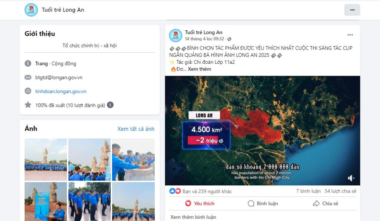Click the info icon beside the ratings
The height and width of the screenshot is (221, 380).
110,105
